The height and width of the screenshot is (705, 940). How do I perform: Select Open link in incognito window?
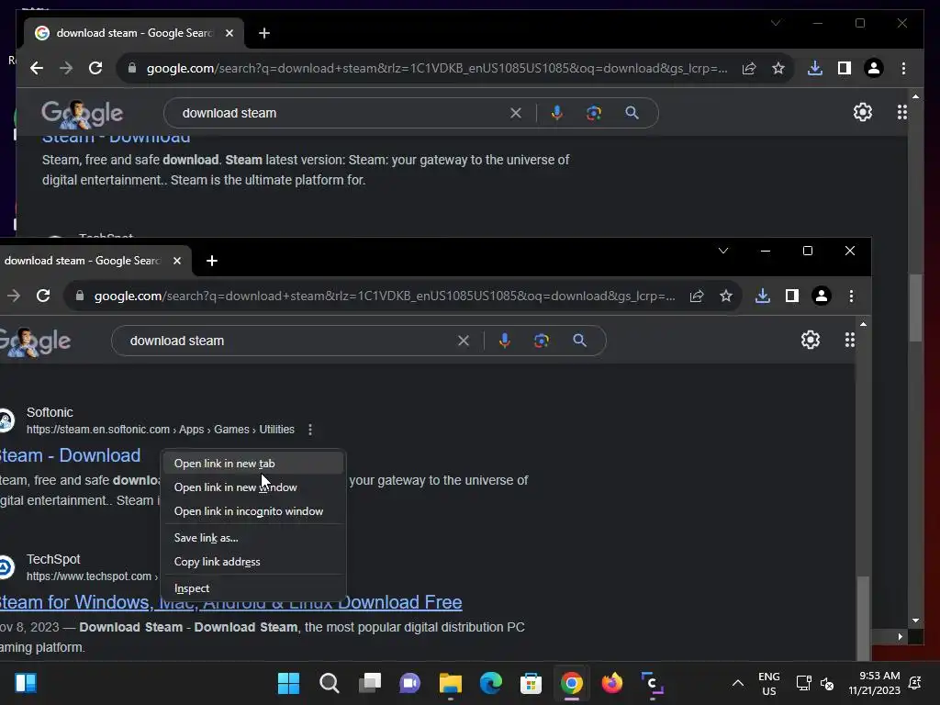pos(253,511)
